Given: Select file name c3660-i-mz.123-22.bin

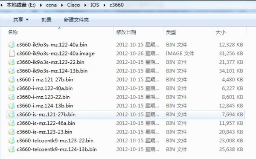Looking at the screenshot, I should (43, 97).
